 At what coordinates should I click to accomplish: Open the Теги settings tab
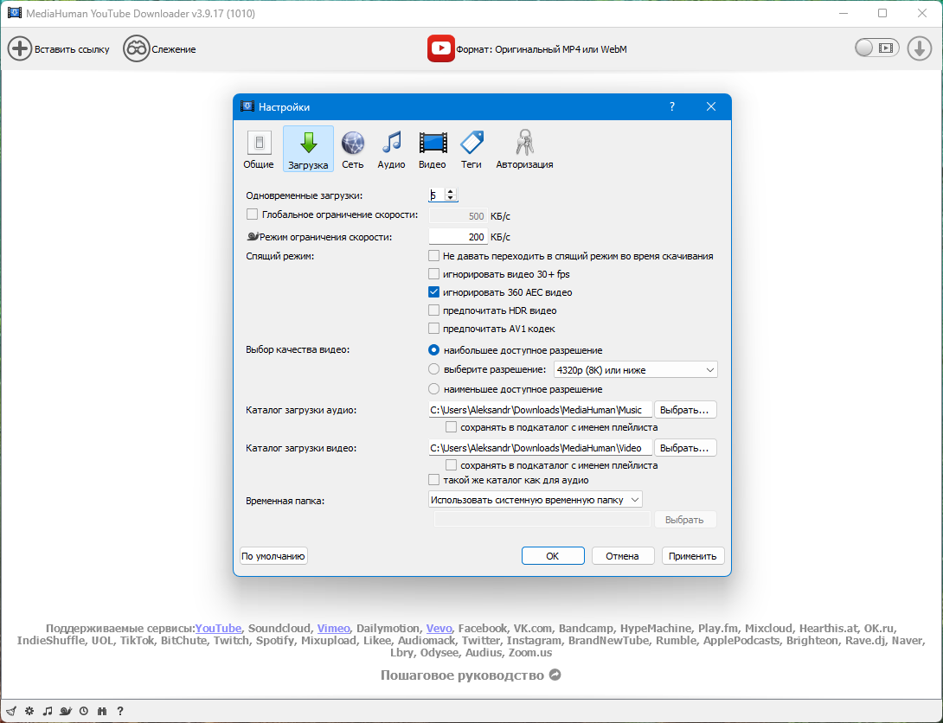(x=471, y=149)
